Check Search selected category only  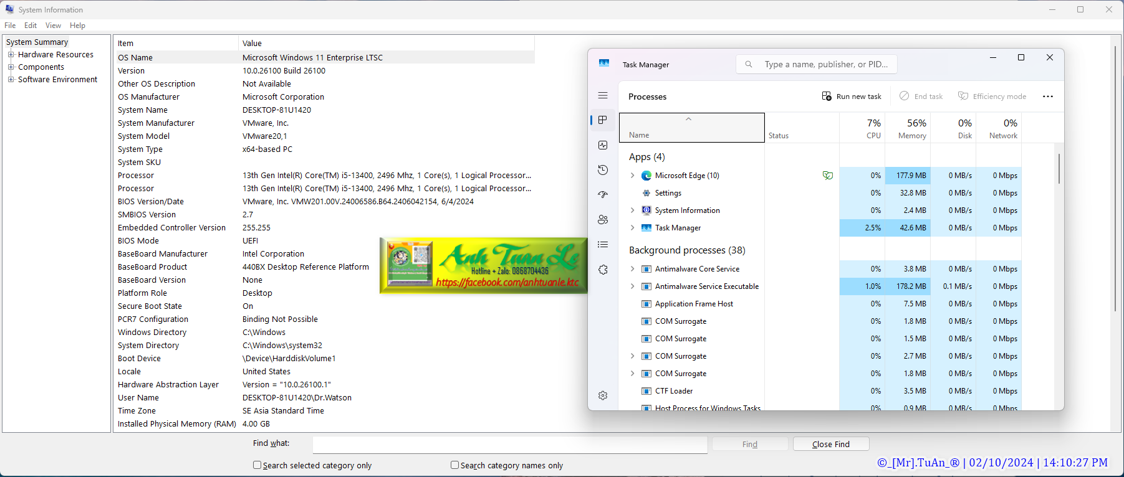(257, 465)
